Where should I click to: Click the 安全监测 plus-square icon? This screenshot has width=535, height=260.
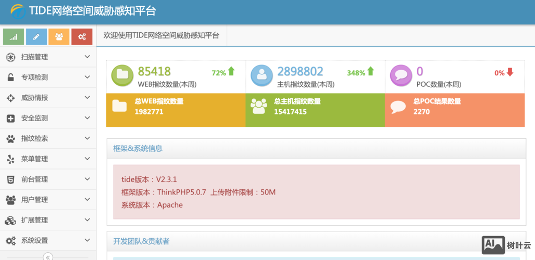tap(11, 118)
